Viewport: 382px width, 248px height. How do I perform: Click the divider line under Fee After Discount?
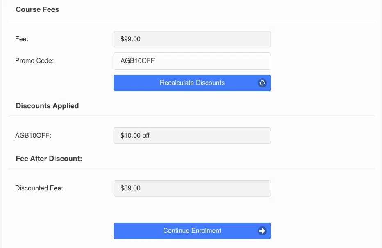tap(192, 169)
